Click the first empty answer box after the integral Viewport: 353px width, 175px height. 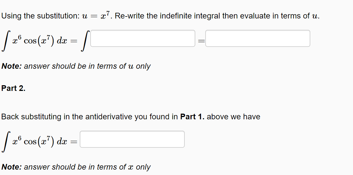(x=142, y=38)
